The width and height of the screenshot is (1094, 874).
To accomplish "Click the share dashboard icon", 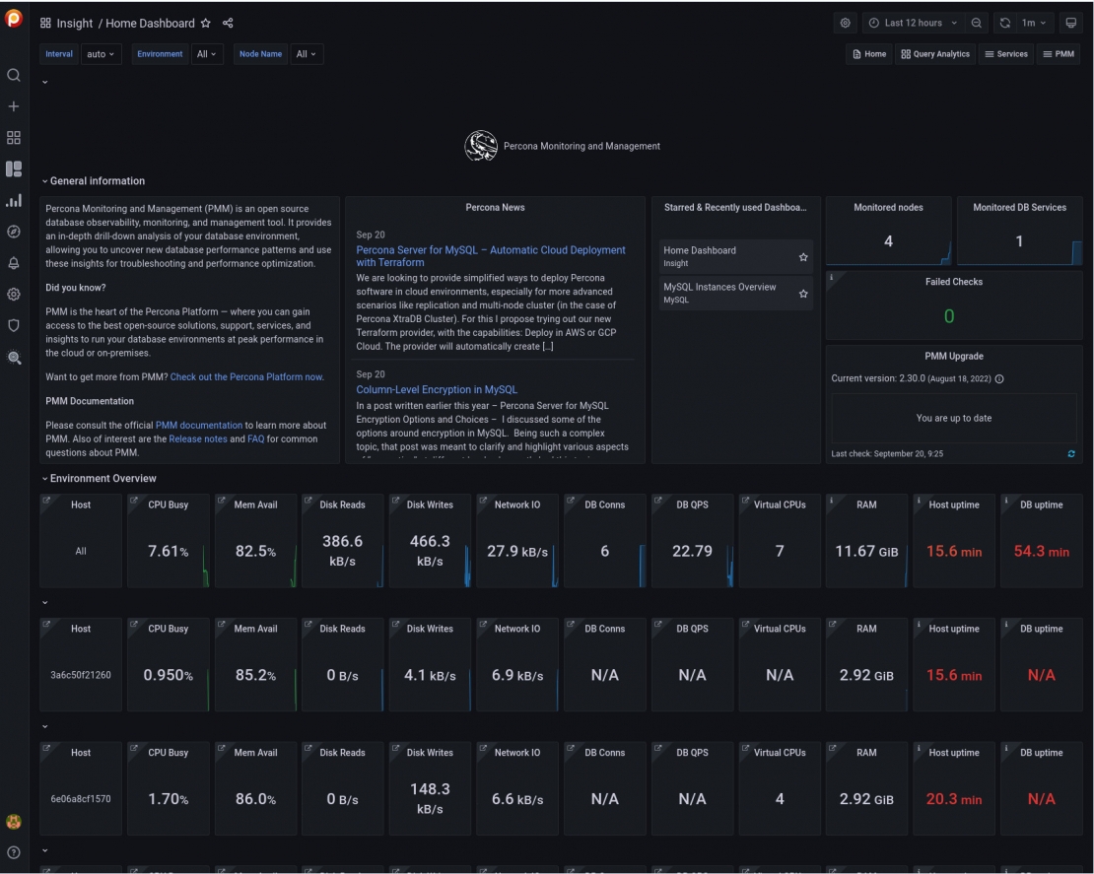I will point(228,23).
